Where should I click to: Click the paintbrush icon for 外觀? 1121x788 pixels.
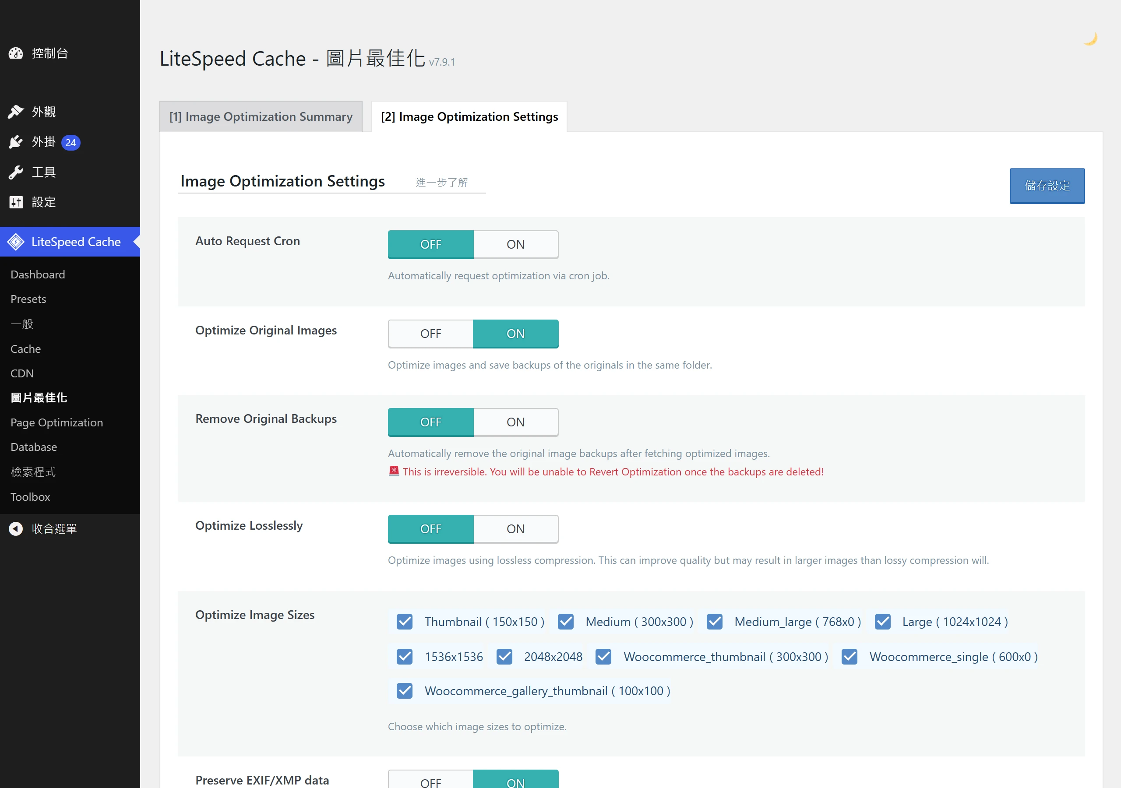[x=16, y=112]
